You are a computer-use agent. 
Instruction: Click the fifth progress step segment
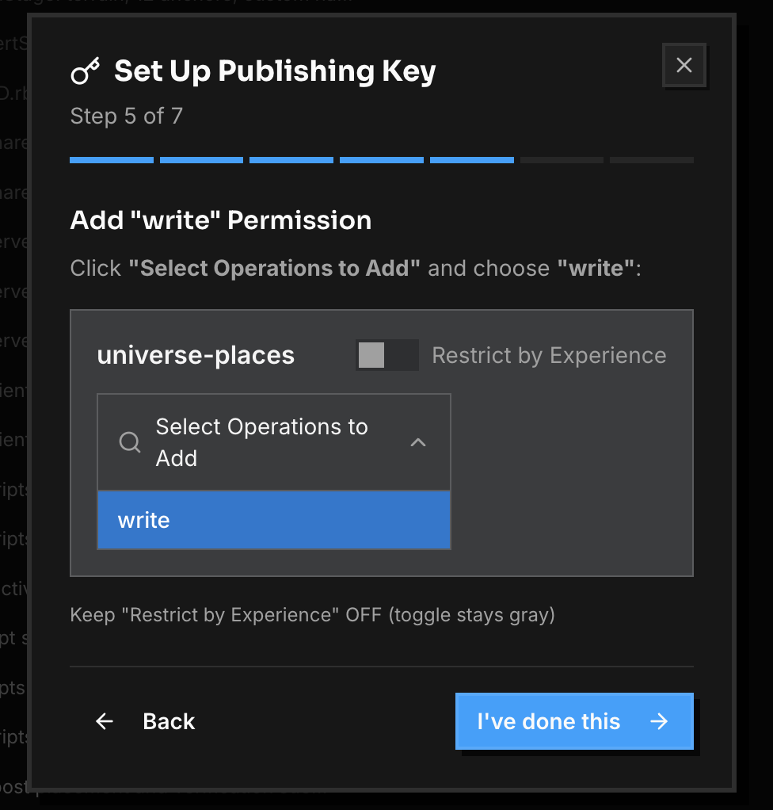(x=472, y=160)
